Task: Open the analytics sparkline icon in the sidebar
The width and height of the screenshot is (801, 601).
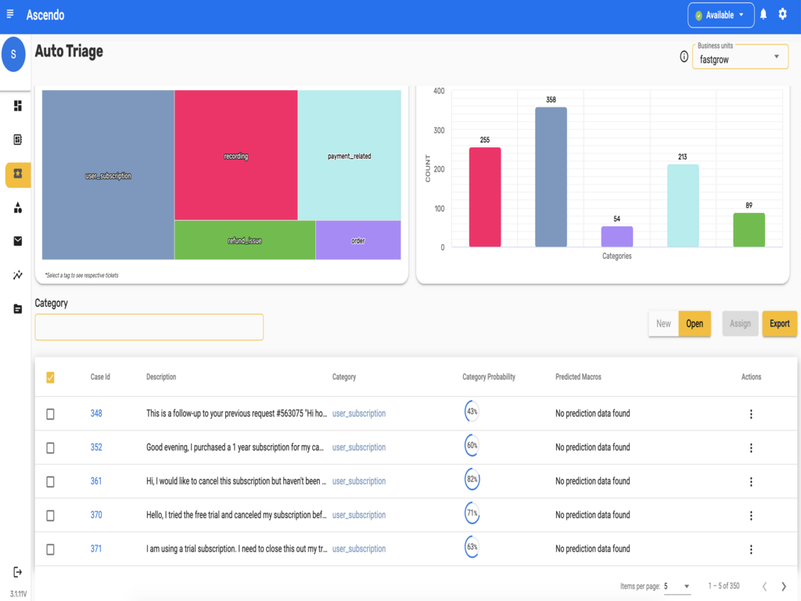Action: pos(18,275)
